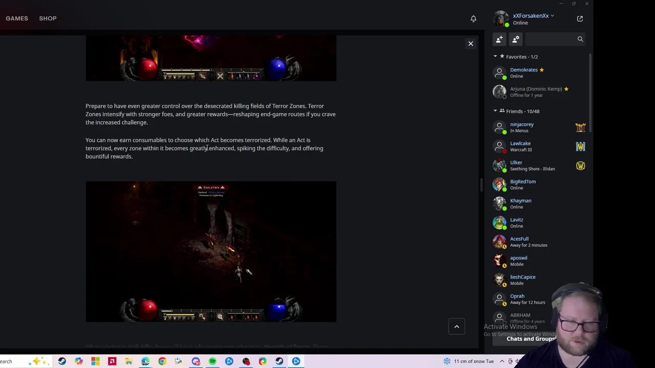Screen dimensions: 655x368
Task: Select friend Lavitz
Action: [539, 223]
